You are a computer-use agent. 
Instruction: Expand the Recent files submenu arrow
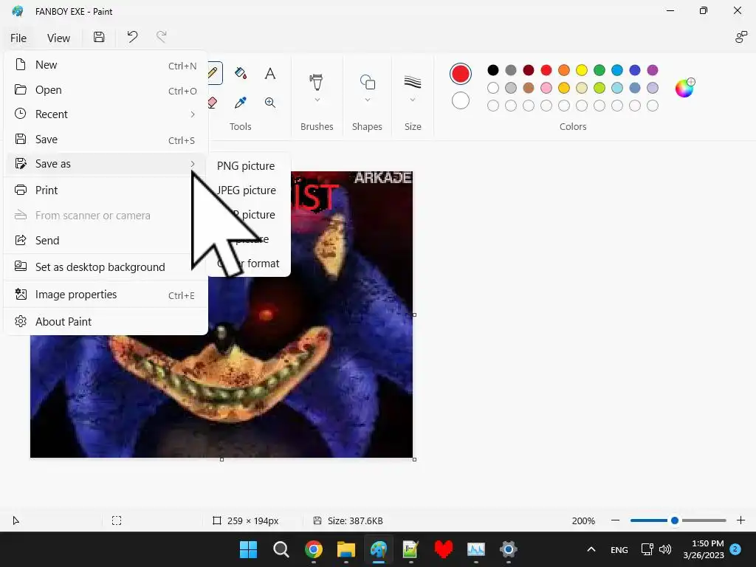coord(193,114)
